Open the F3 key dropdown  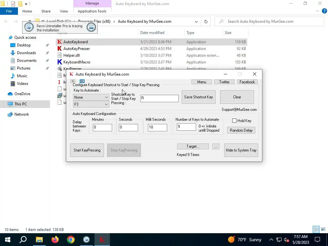(91, 104)
